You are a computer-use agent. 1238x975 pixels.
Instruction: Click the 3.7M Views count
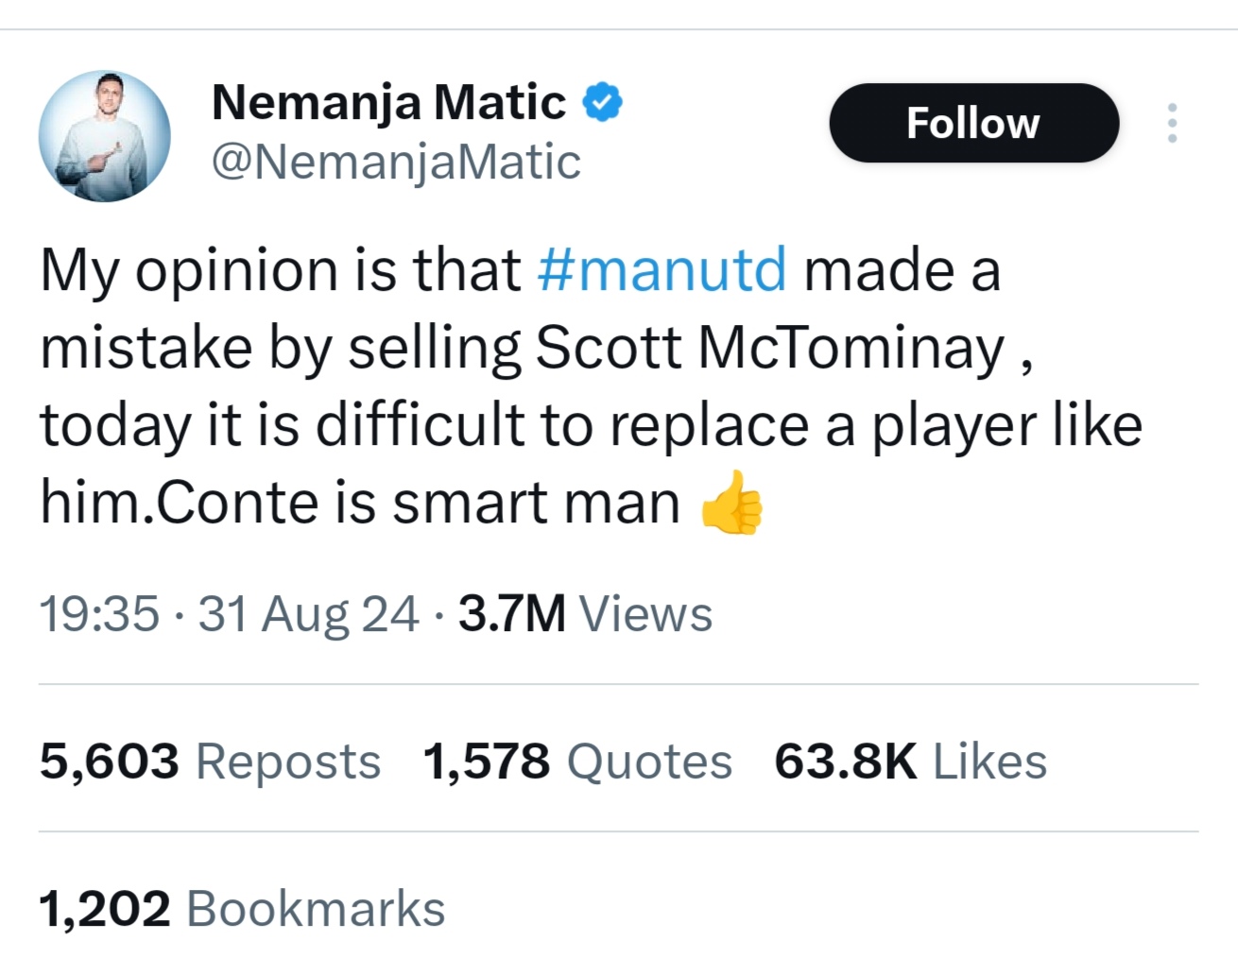pyautogui.click(x=585, y=614)
